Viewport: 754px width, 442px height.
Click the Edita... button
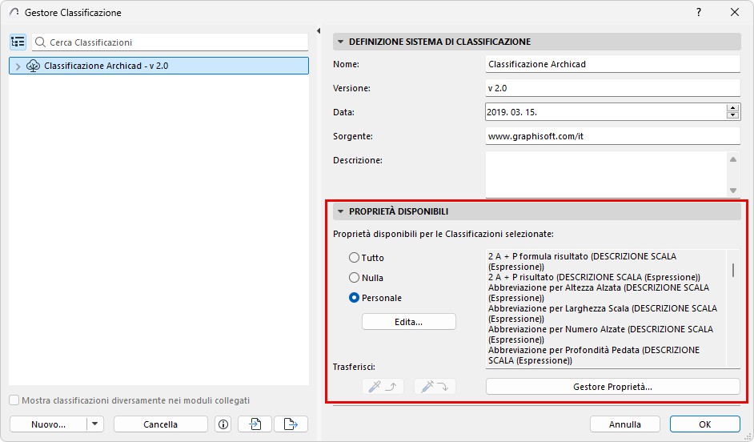click(x=409, y=322)
